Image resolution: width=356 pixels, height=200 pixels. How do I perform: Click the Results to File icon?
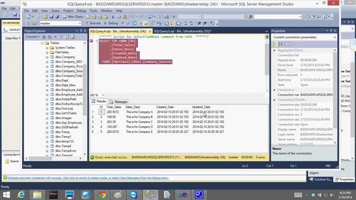click(179, 23)
